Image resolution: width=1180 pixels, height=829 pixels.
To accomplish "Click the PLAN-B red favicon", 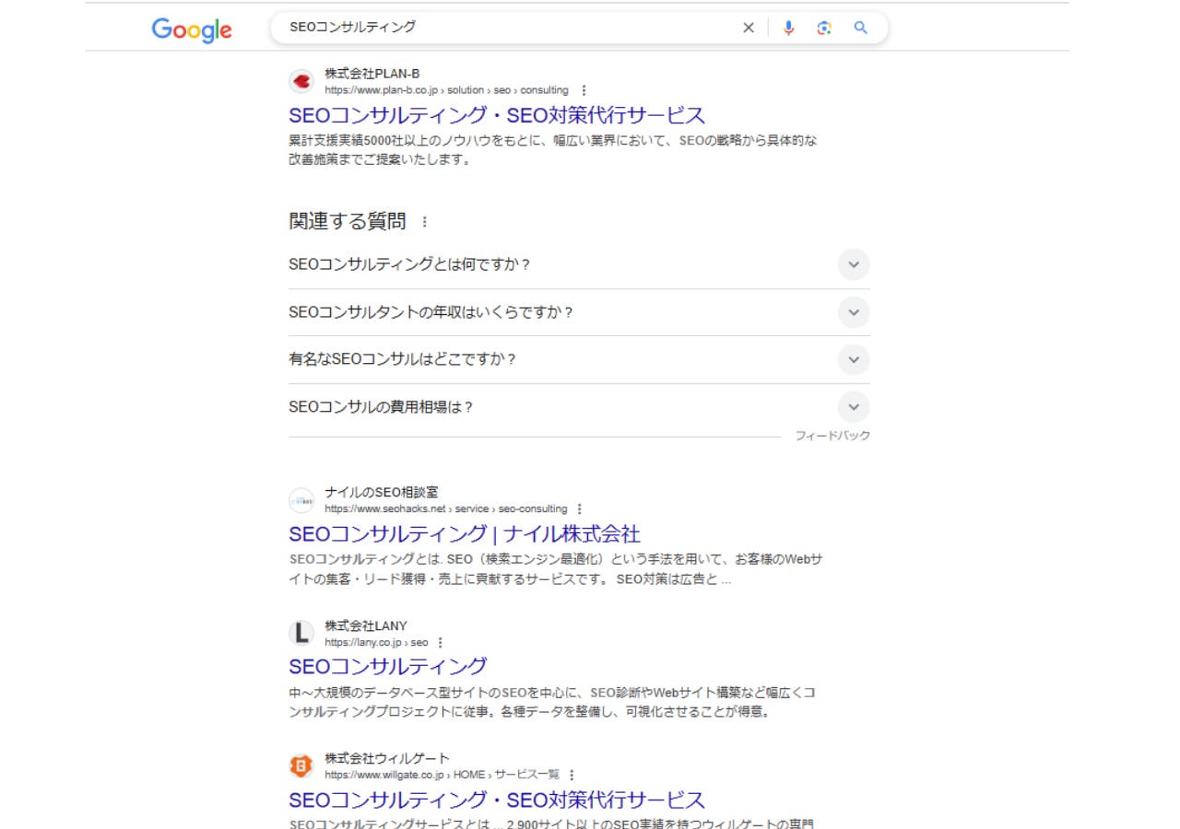I will [x=301, y=81].
